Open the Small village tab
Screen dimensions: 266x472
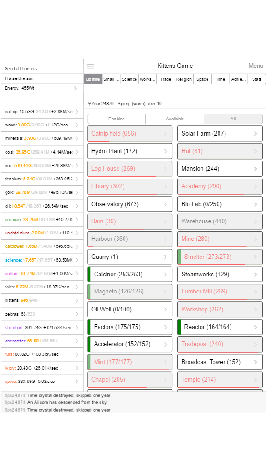click(112, 79)
